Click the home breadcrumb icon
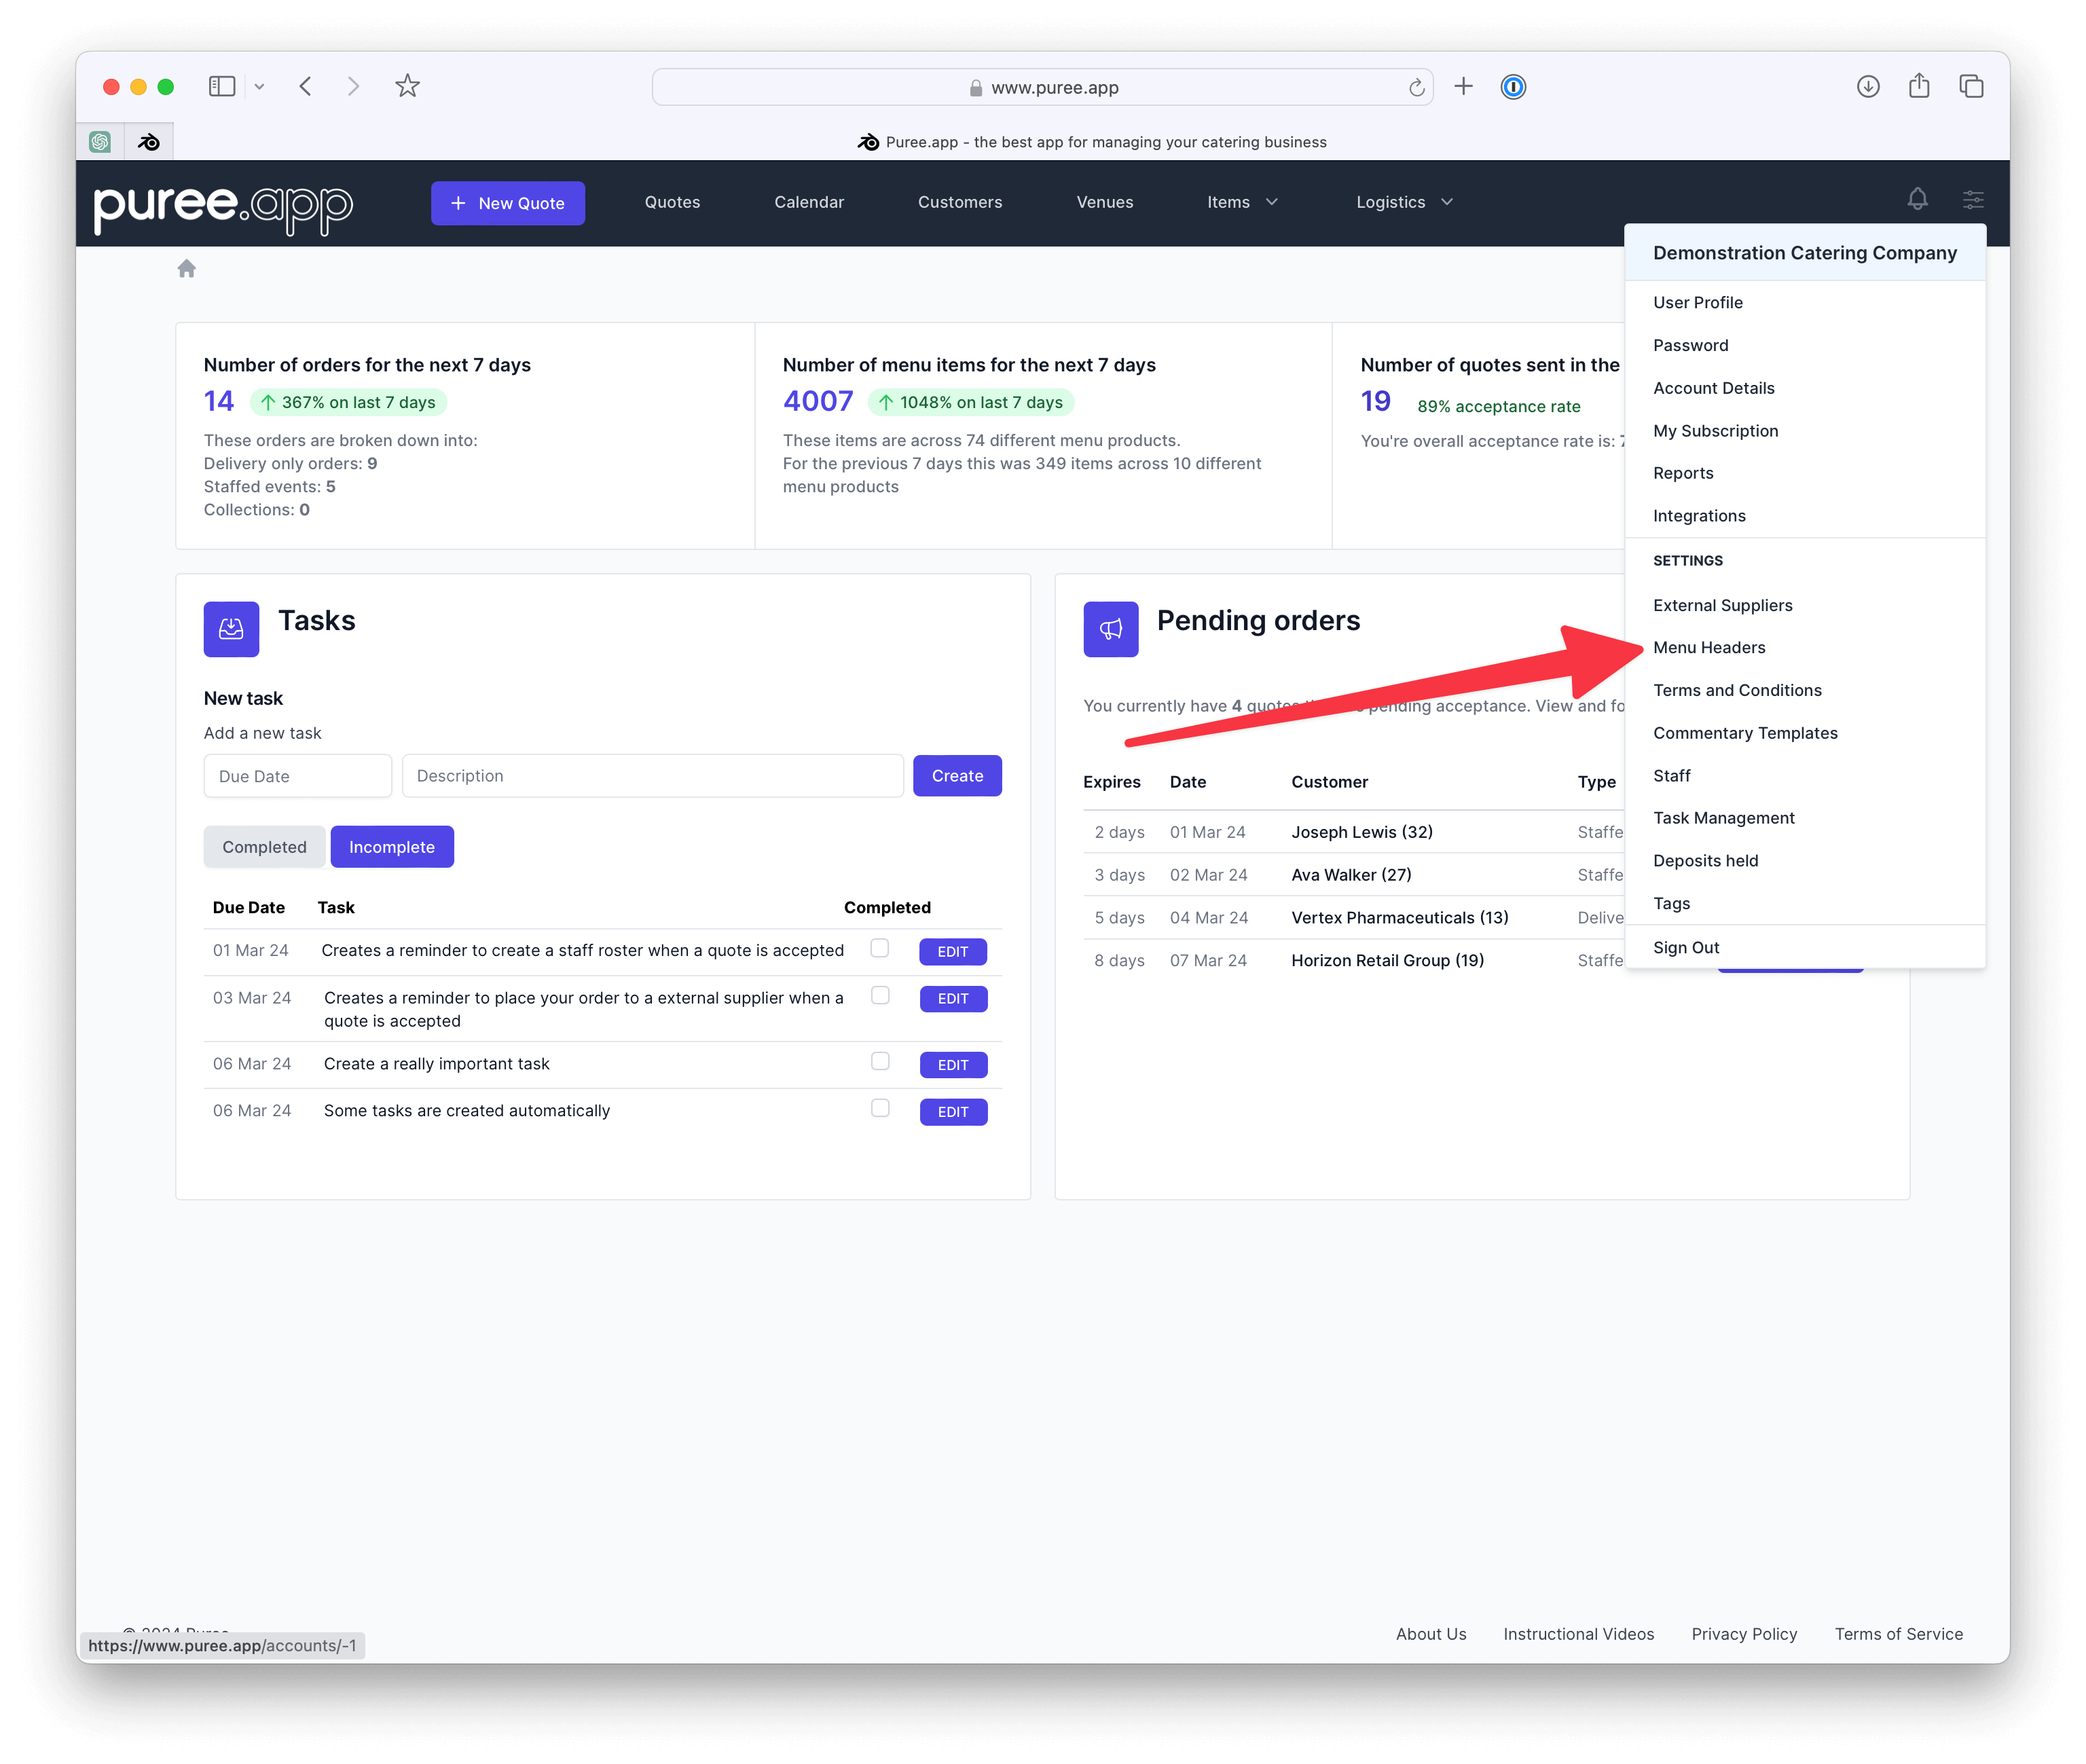 pos(187,269)
